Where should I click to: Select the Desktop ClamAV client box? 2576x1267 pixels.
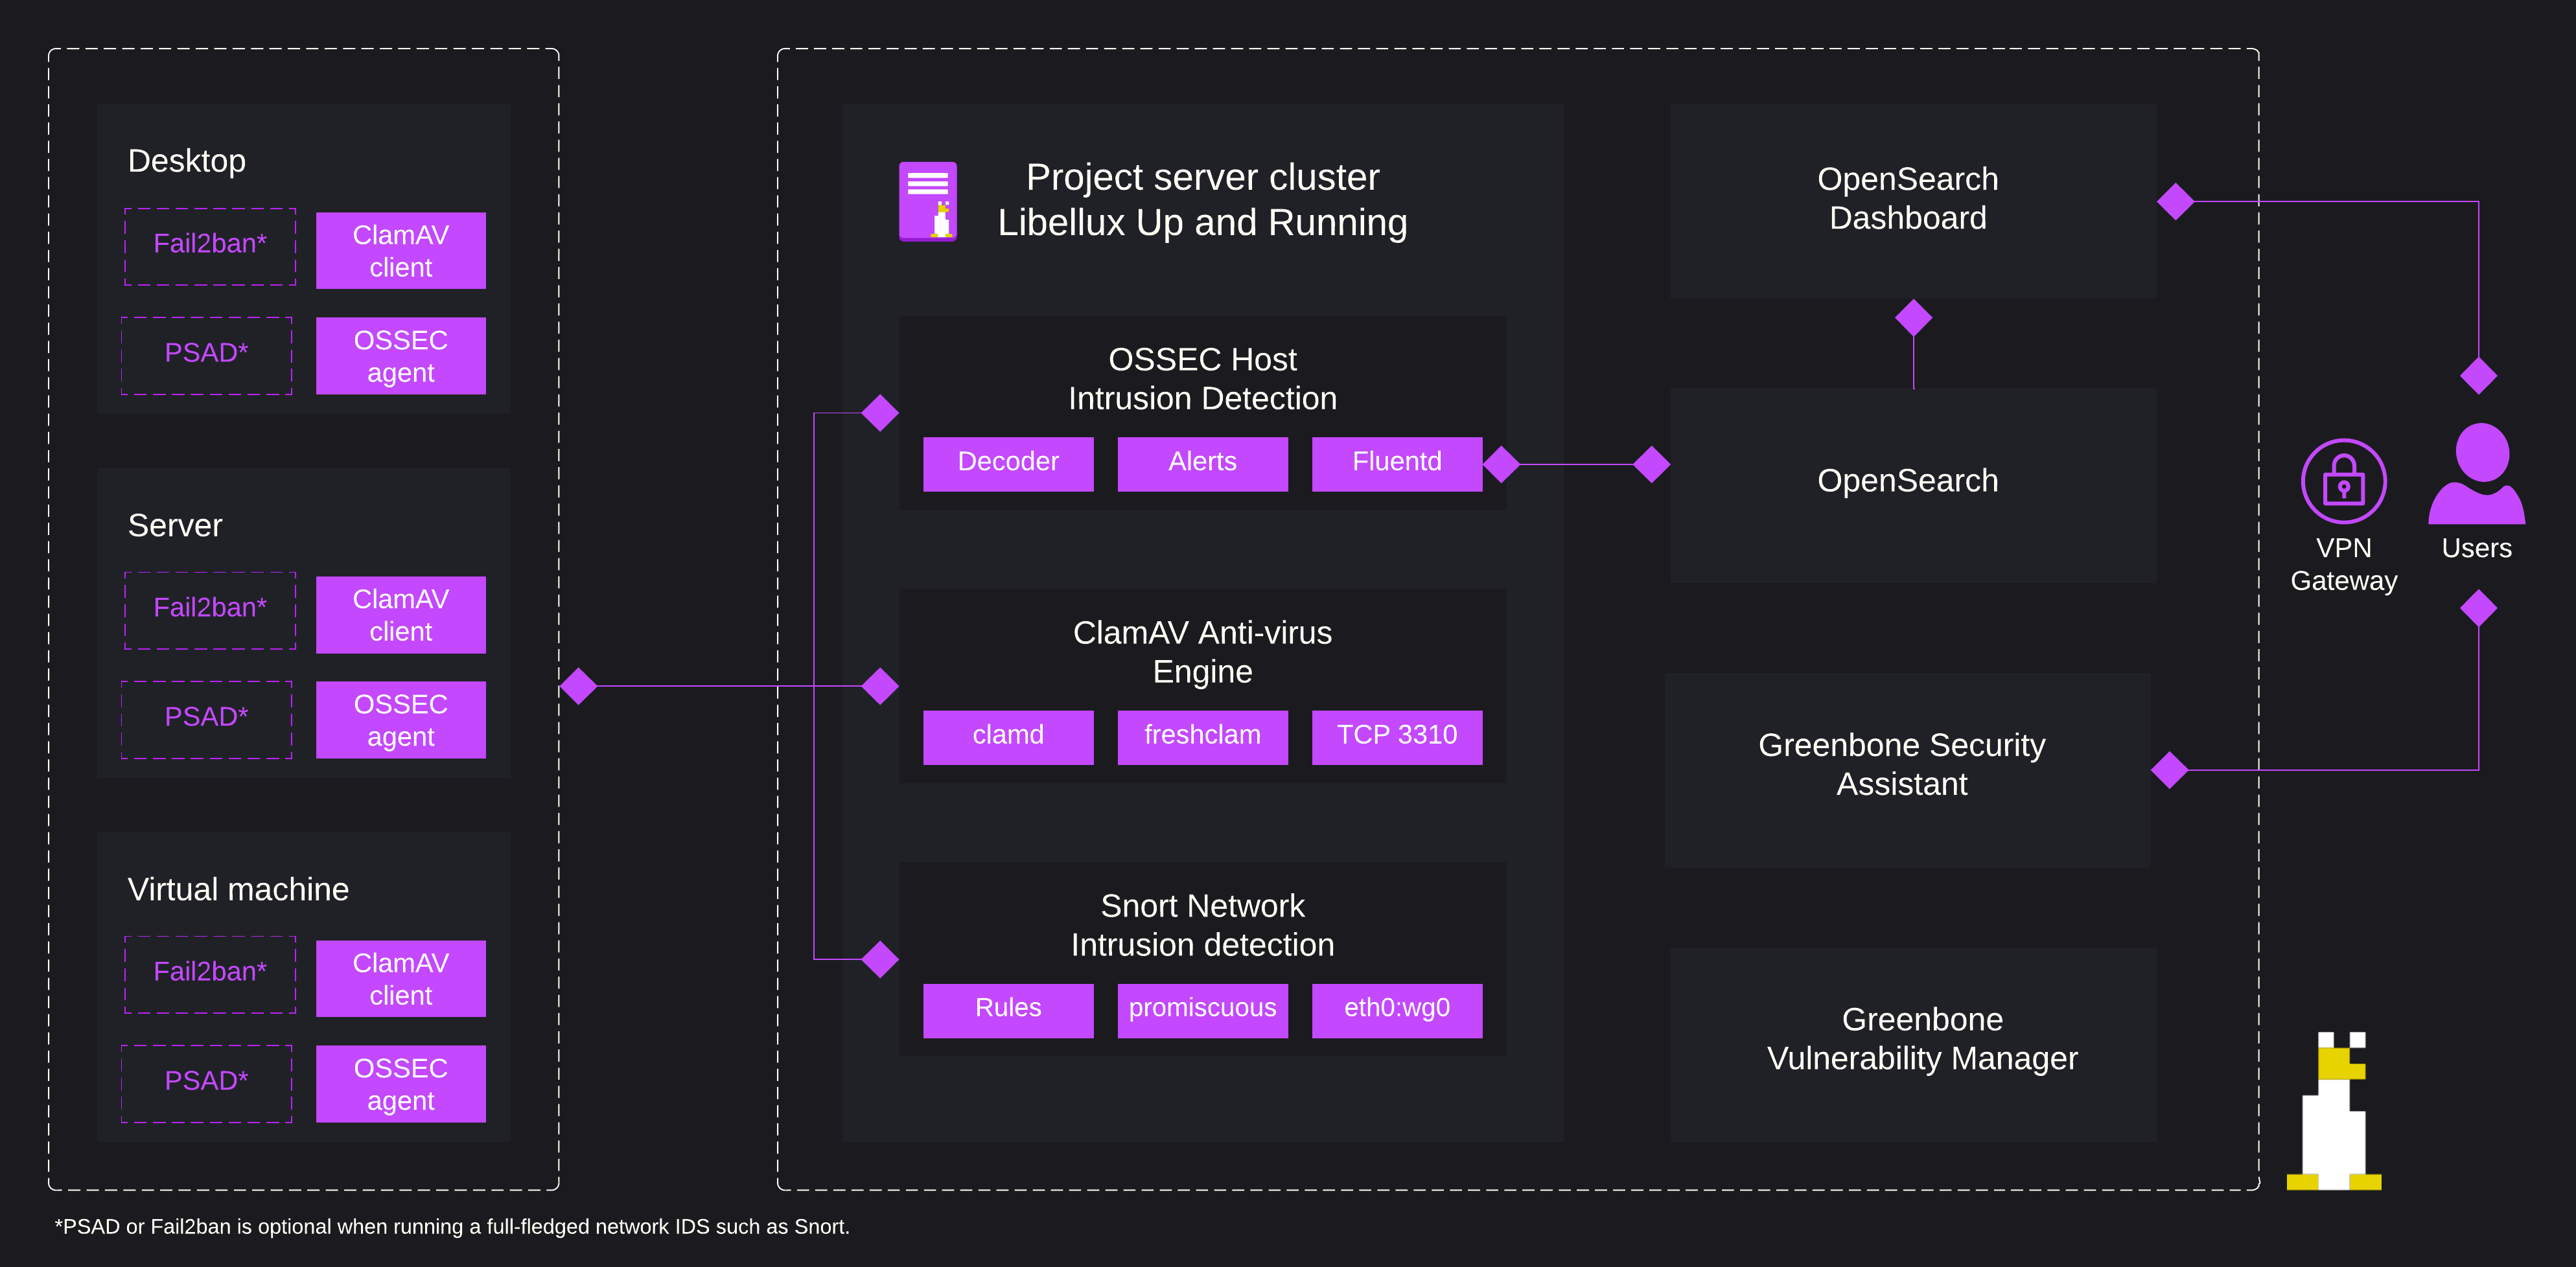pyautogui.click(x=401, y=251)
